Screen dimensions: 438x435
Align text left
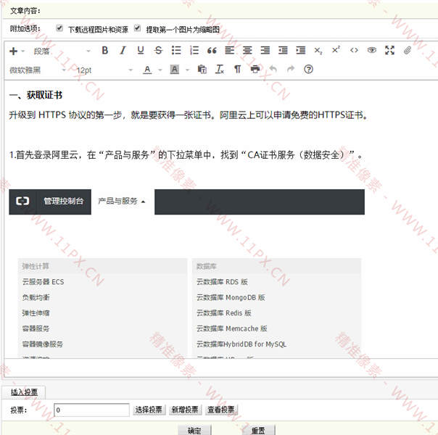point(230,51)
